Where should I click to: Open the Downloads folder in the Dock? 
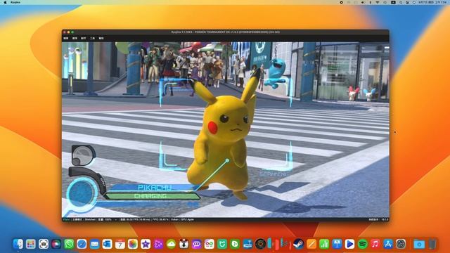click(419, 244)
